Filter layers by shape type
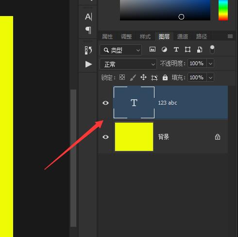The image size is (238, 237). pos(187,49)
